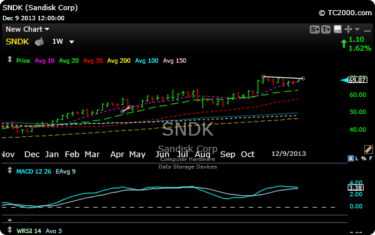Viewport: 375px width, 235px height.
Task: Select the Avg 5 indicator label
Action: (53, 231)
